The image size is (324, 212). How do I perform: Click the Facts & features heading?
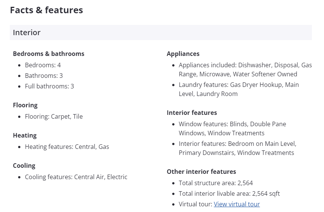46,10
